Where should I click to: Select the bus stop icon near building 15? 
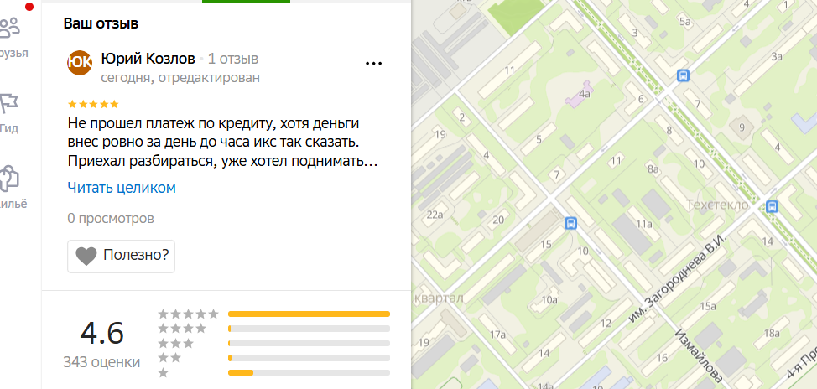571,223
